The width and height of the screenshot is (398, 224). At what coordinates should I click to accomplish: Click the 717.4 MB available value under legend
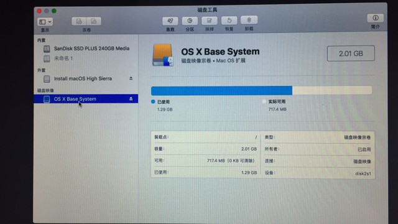click(x=277, y=110)
